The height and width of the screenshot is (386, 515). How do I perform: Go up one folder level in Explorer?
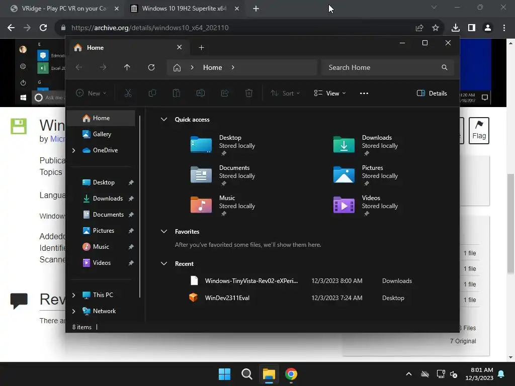tap(127, 67)
